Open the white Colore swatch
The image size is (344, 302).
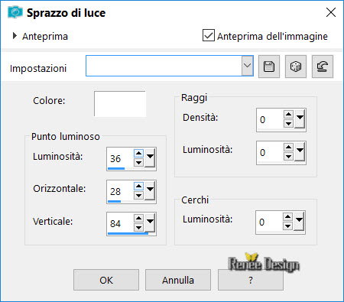(x=120, y=104)
